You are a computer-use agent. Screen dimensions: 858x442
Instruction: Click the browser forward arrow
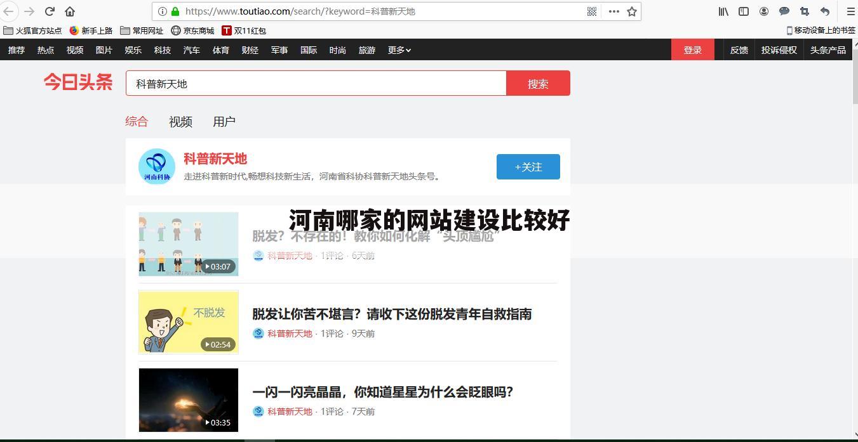point(29,11)
